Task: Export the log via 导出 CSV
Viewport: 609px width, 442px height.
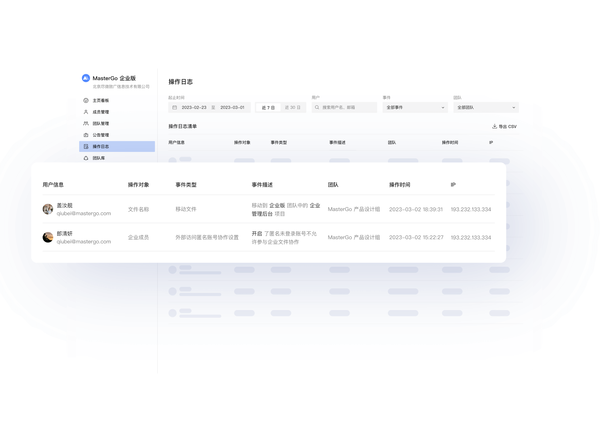Action: (x=504, y=126)
